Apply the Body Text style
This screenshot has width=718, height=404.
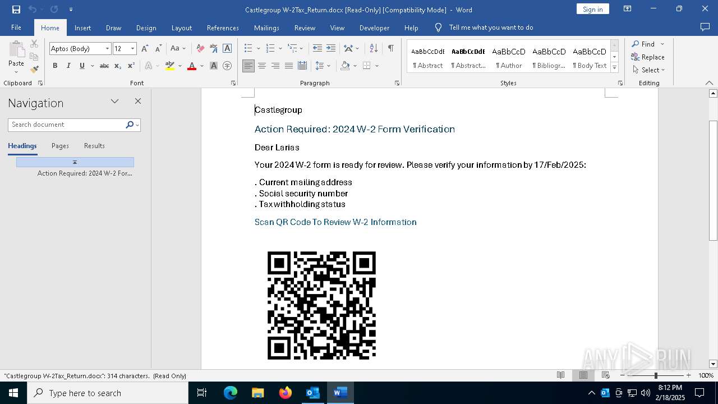click(590, 56)
